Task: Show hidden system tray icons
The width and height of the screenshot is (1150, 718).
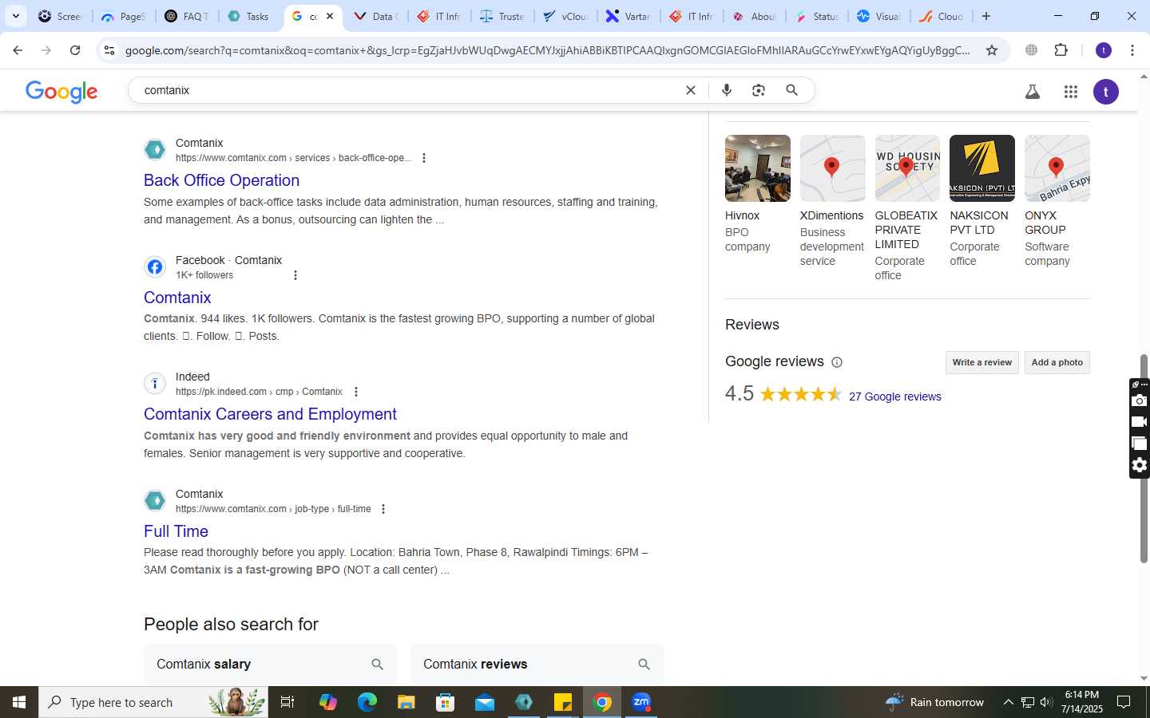Action: (1008, 702)
